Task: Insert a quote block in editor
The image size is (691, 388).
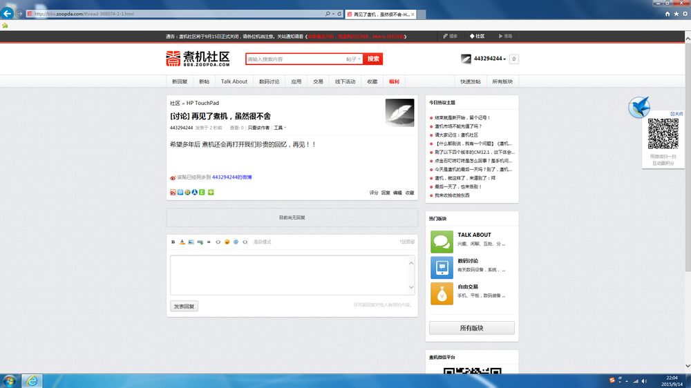Action: coord(209,242)
